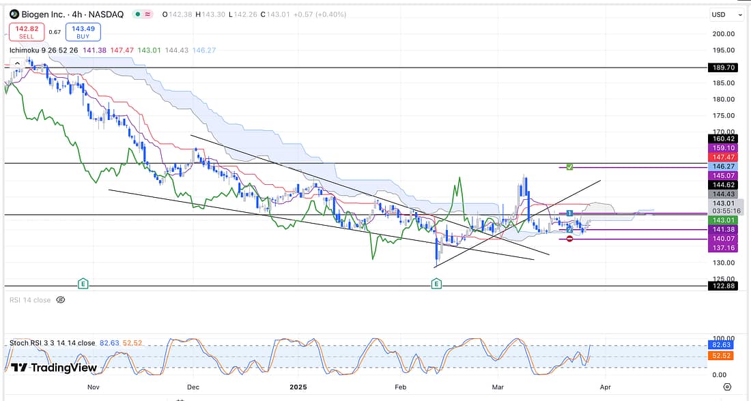
Task: Click the 2025 label on the time axis
Action: pos(298,387)
